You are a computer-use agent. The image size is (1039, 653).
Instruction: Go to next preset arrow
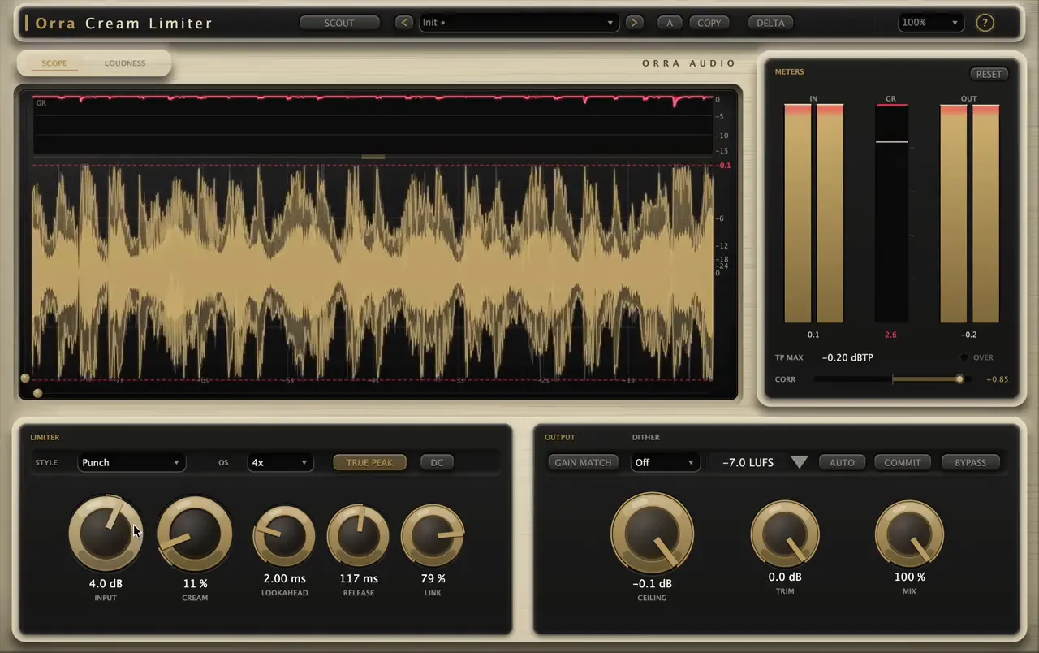(635, 23)
